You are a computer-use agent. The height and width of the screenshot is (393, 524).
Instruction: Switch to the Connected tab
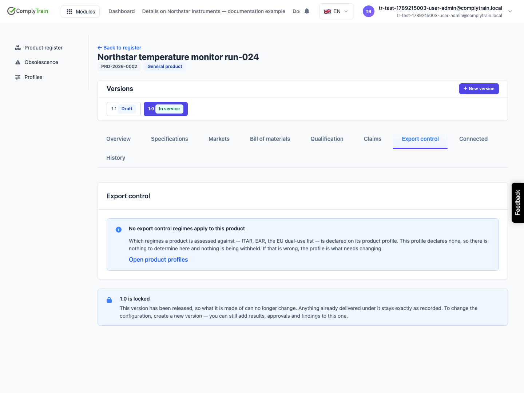(x=473, y=139)
